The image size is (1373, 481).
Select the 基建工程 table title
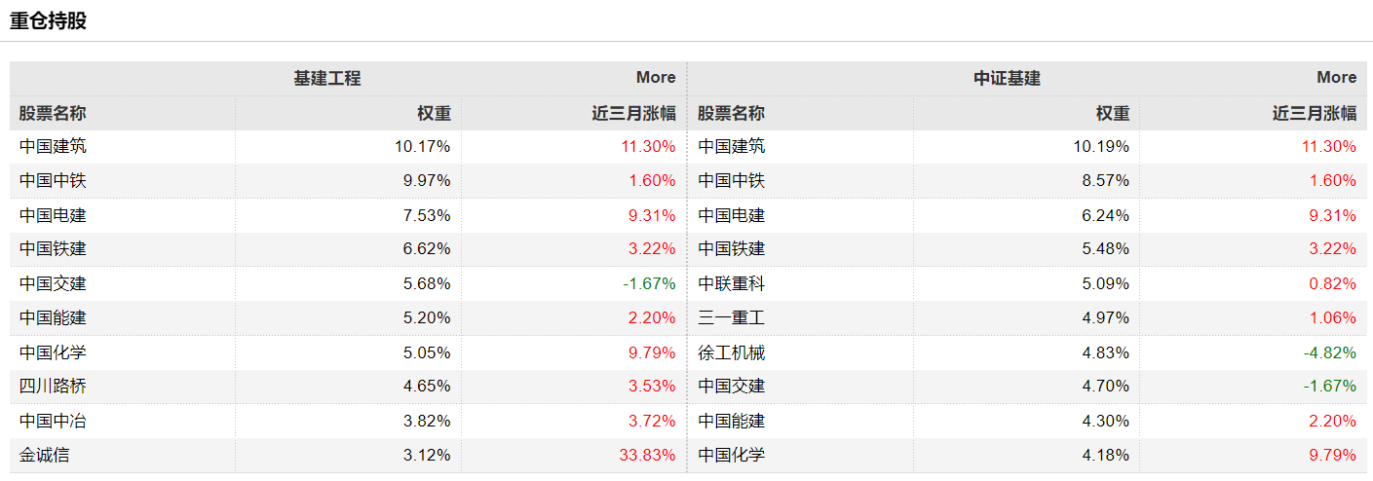point(327,78)
